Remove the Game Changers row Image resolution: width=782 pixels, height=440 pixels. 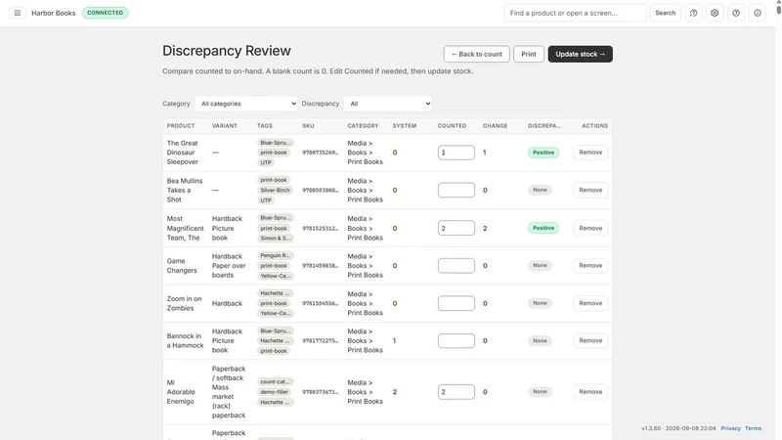tap(590, 265)
